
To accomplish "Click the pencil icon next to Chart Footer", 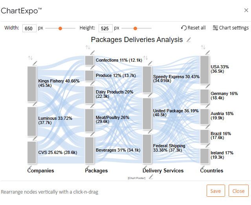I will point(151,177).
